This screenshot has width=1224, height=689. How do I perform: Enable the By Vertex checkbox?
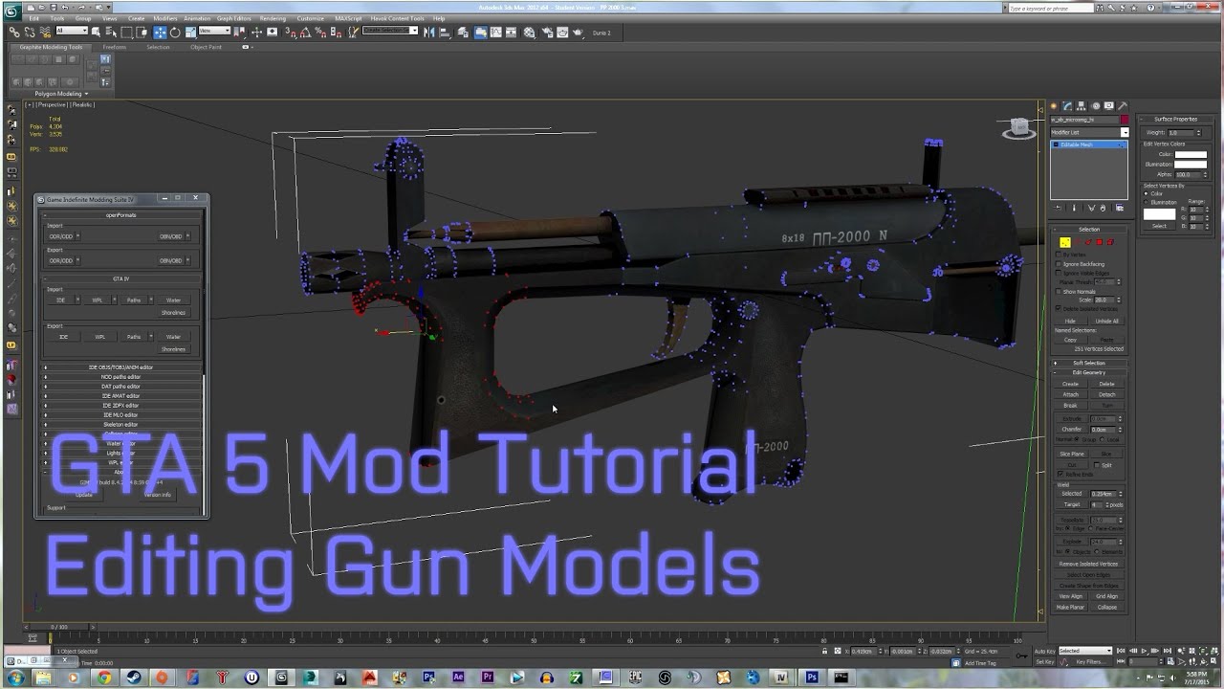[x=1059, y=255]
